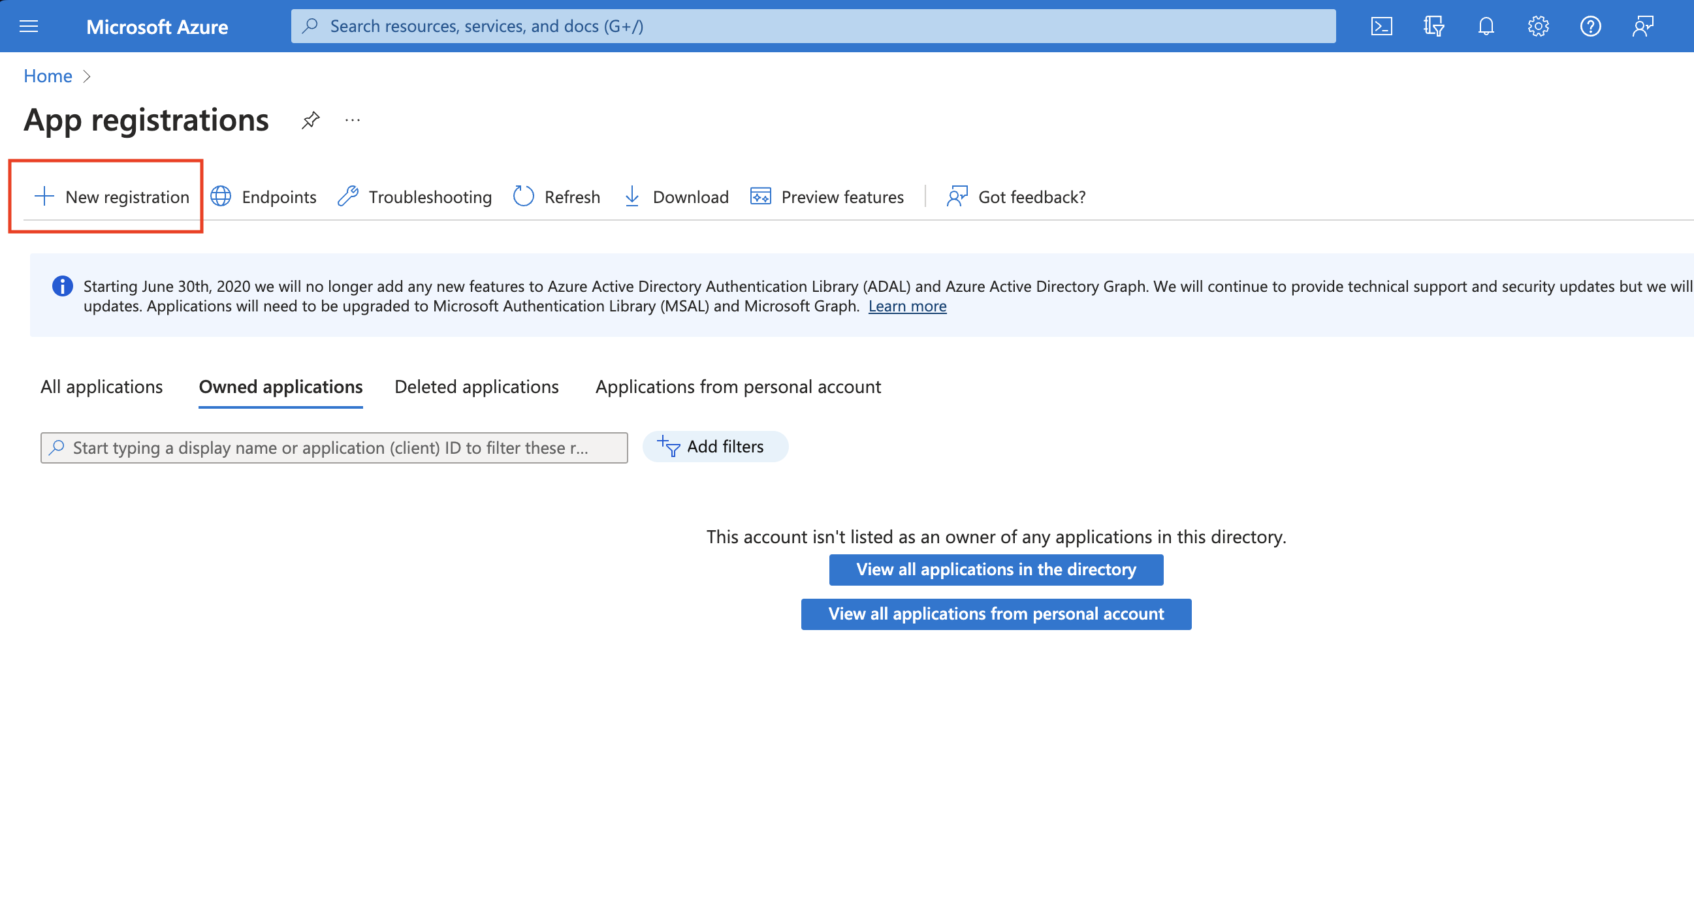The width and height of the screenshot is (1694, 901).
Task: Open the Directories and subscriptions filter icon
Action: pos(1433,26)
